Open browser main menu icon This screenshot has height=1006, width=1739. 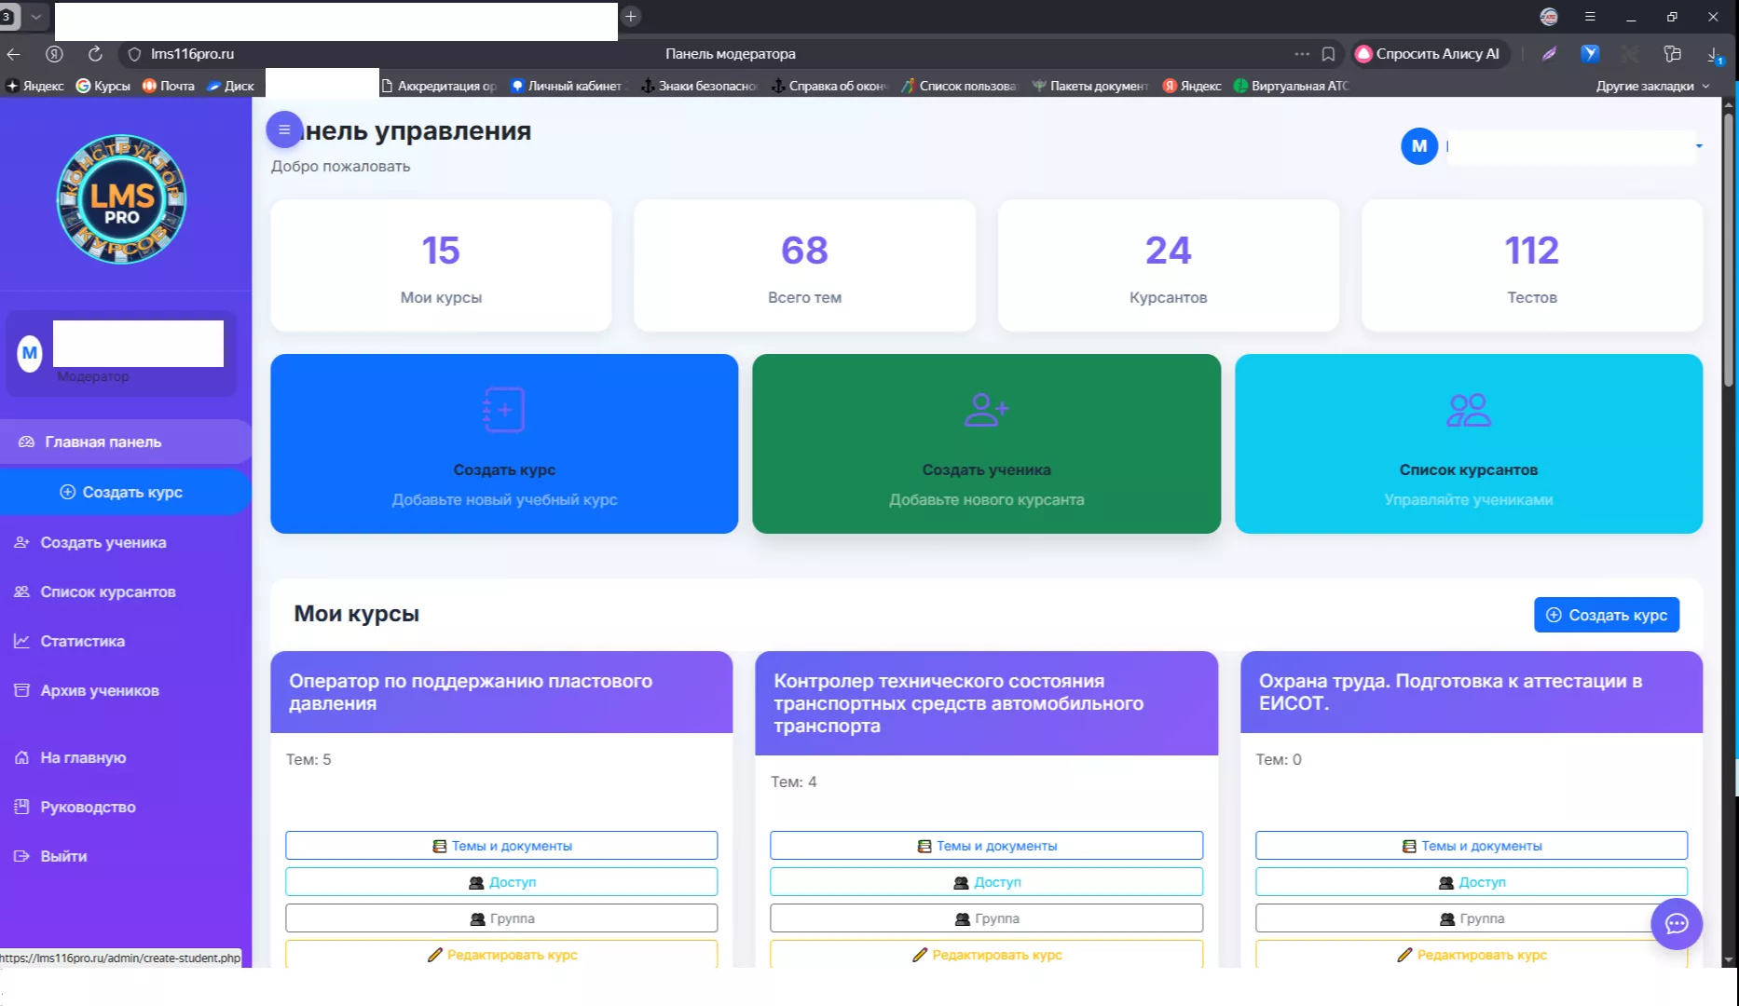[1590, 17]
